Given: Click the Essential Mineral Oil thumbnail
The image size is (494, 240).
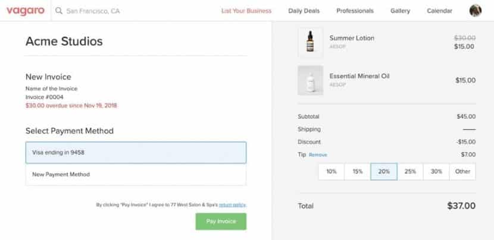Looking at the screenshot, I should click(x=310, y=80).
